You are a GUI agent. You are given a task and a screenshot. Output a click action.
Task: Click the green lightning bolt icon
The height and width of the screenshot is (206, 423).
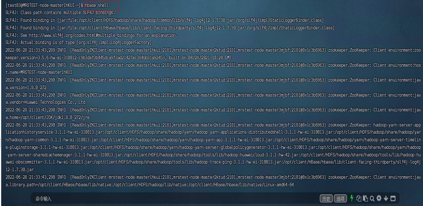351,198
